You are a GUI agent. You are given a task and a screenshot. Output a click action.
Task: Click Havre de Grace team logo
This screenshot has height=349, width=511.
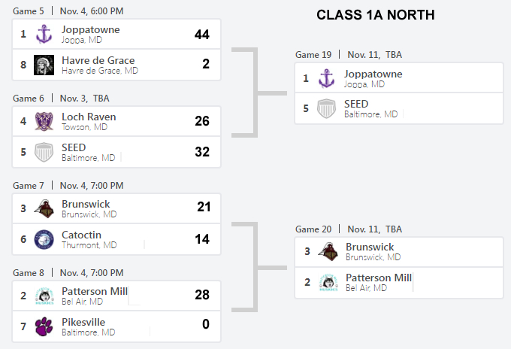tap(44, 65)
